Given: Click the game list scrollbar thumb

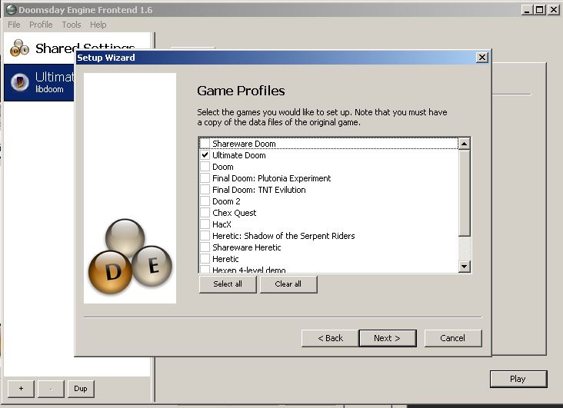Looking at the screenshot, I should tap(465, 193).
